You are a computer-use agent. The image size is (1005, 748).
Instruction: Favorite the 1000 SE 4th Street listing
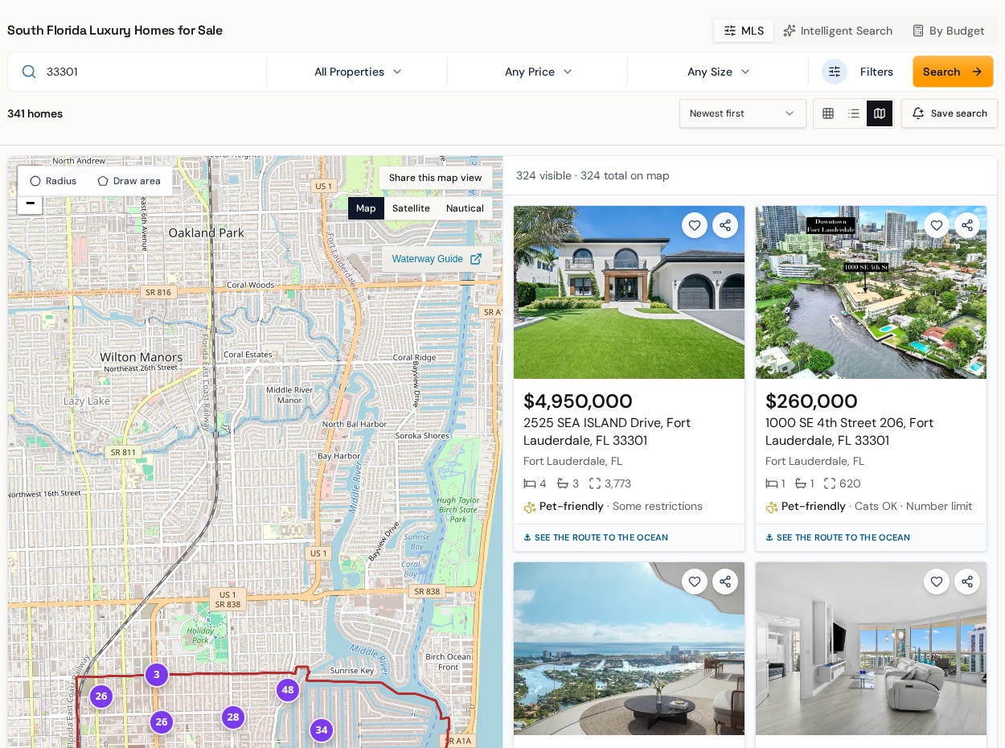tap(937, 225)
